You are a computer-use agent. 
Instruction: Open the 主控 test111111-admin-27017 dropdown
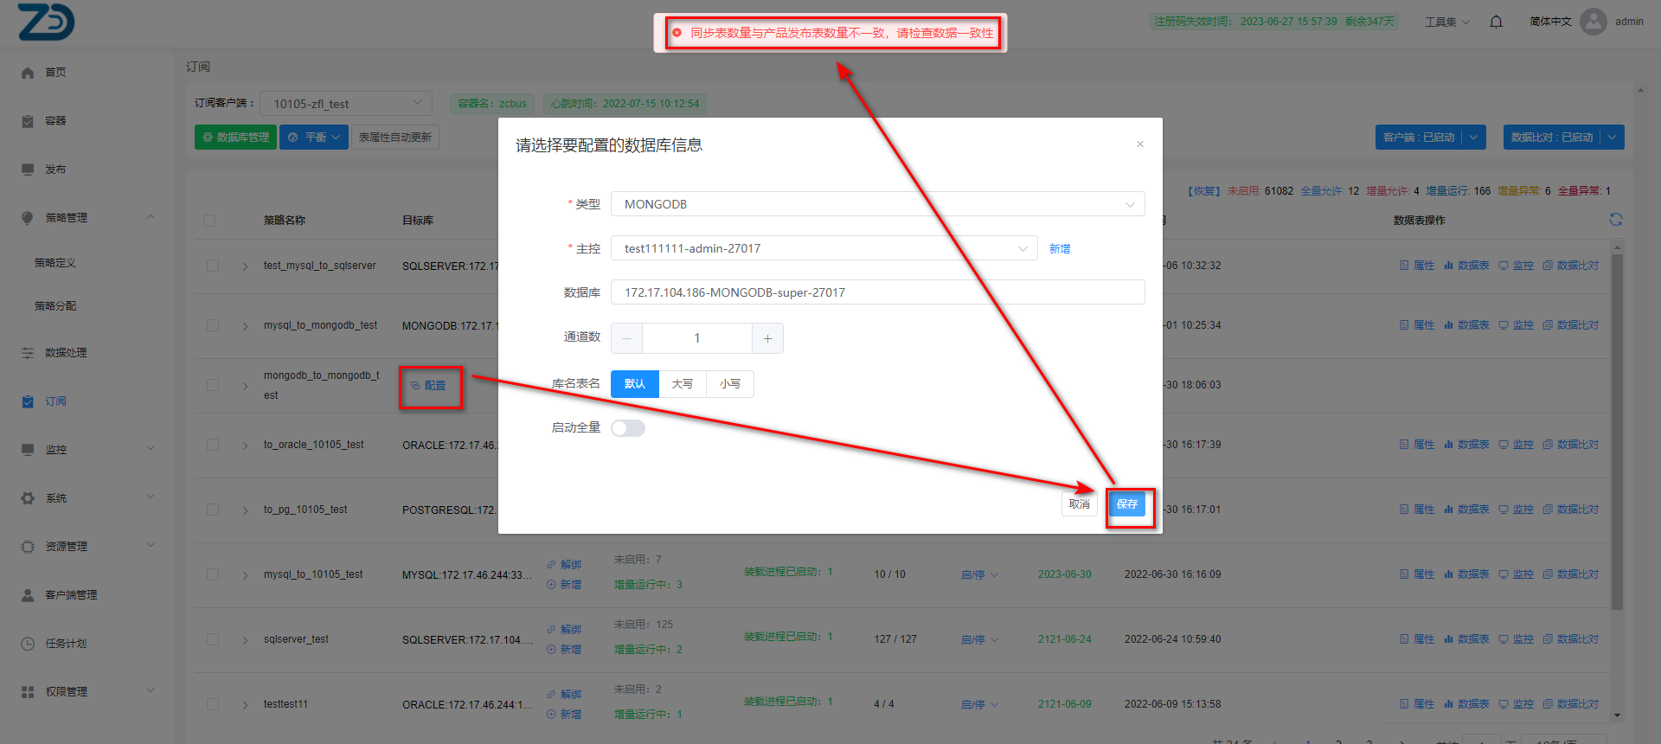pyautogui.click(x=824, y=248)
